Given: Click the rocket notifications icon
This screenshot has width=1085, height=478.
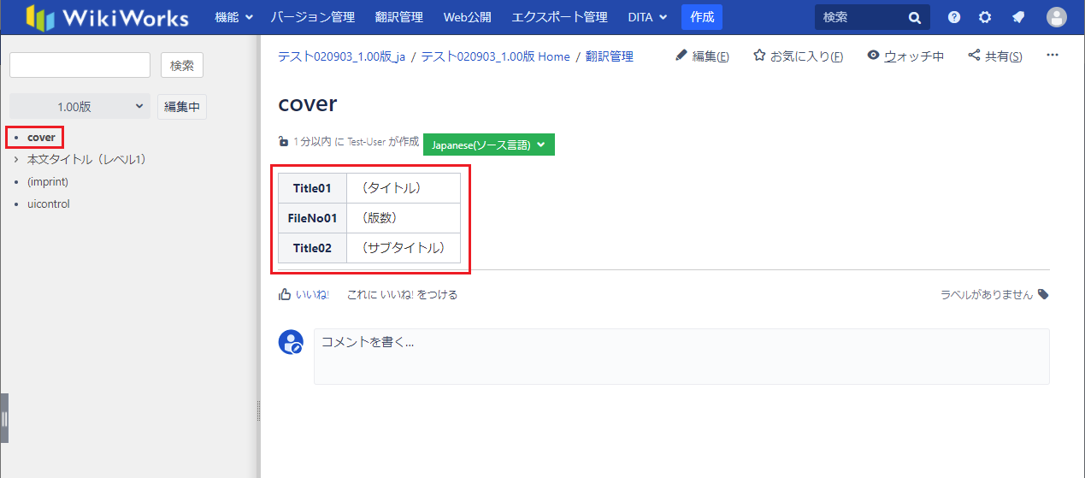Looking at the screenshot, I should (1017, 17).
